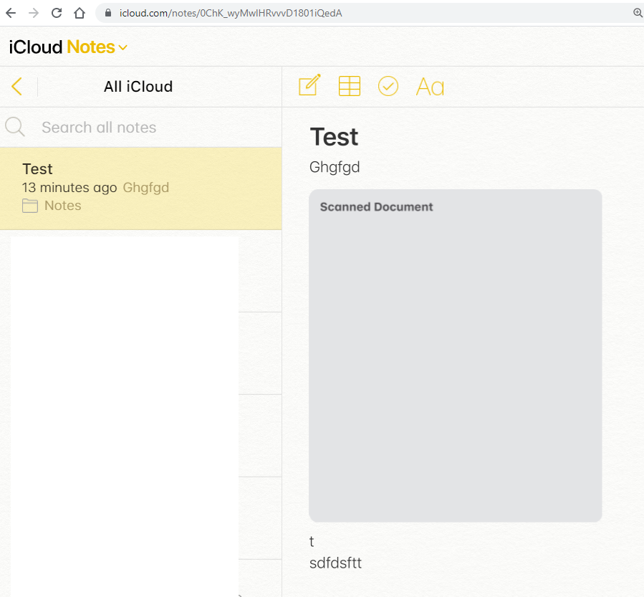Open the browser home page
The width and height of the screenshot is (644, 597).
(x=80, y=13)
